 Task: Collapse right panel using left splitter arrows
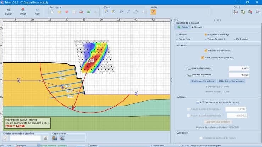pyautogui.click(x=172, y=21)
